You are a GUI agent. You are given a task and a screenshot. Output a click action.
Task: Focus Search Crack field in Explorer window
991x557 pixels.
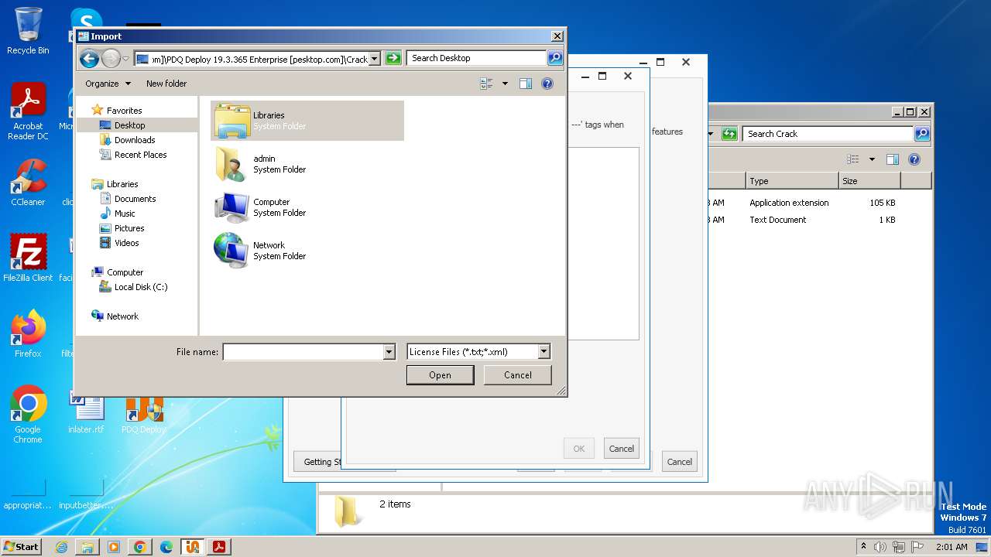pyautogui.click(x=828, y=134)
